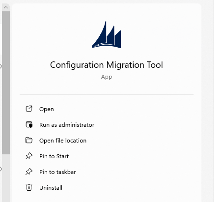
Task: Click the gray scrollbar thumb
Action: click(x=6, y=83)
